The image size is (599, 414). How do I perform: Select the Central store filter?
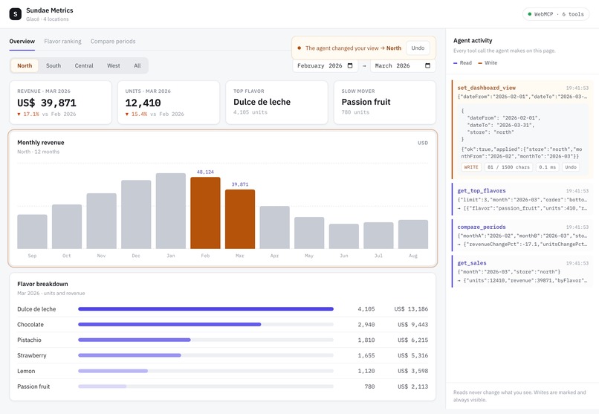[x=84, y=65]
